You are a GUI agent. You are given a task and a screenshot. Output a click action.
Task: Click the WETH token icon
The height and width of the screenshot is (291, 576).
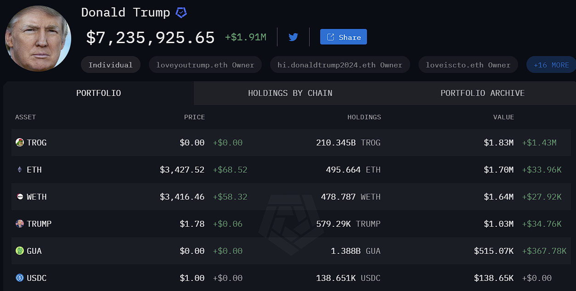pos(19,197)
